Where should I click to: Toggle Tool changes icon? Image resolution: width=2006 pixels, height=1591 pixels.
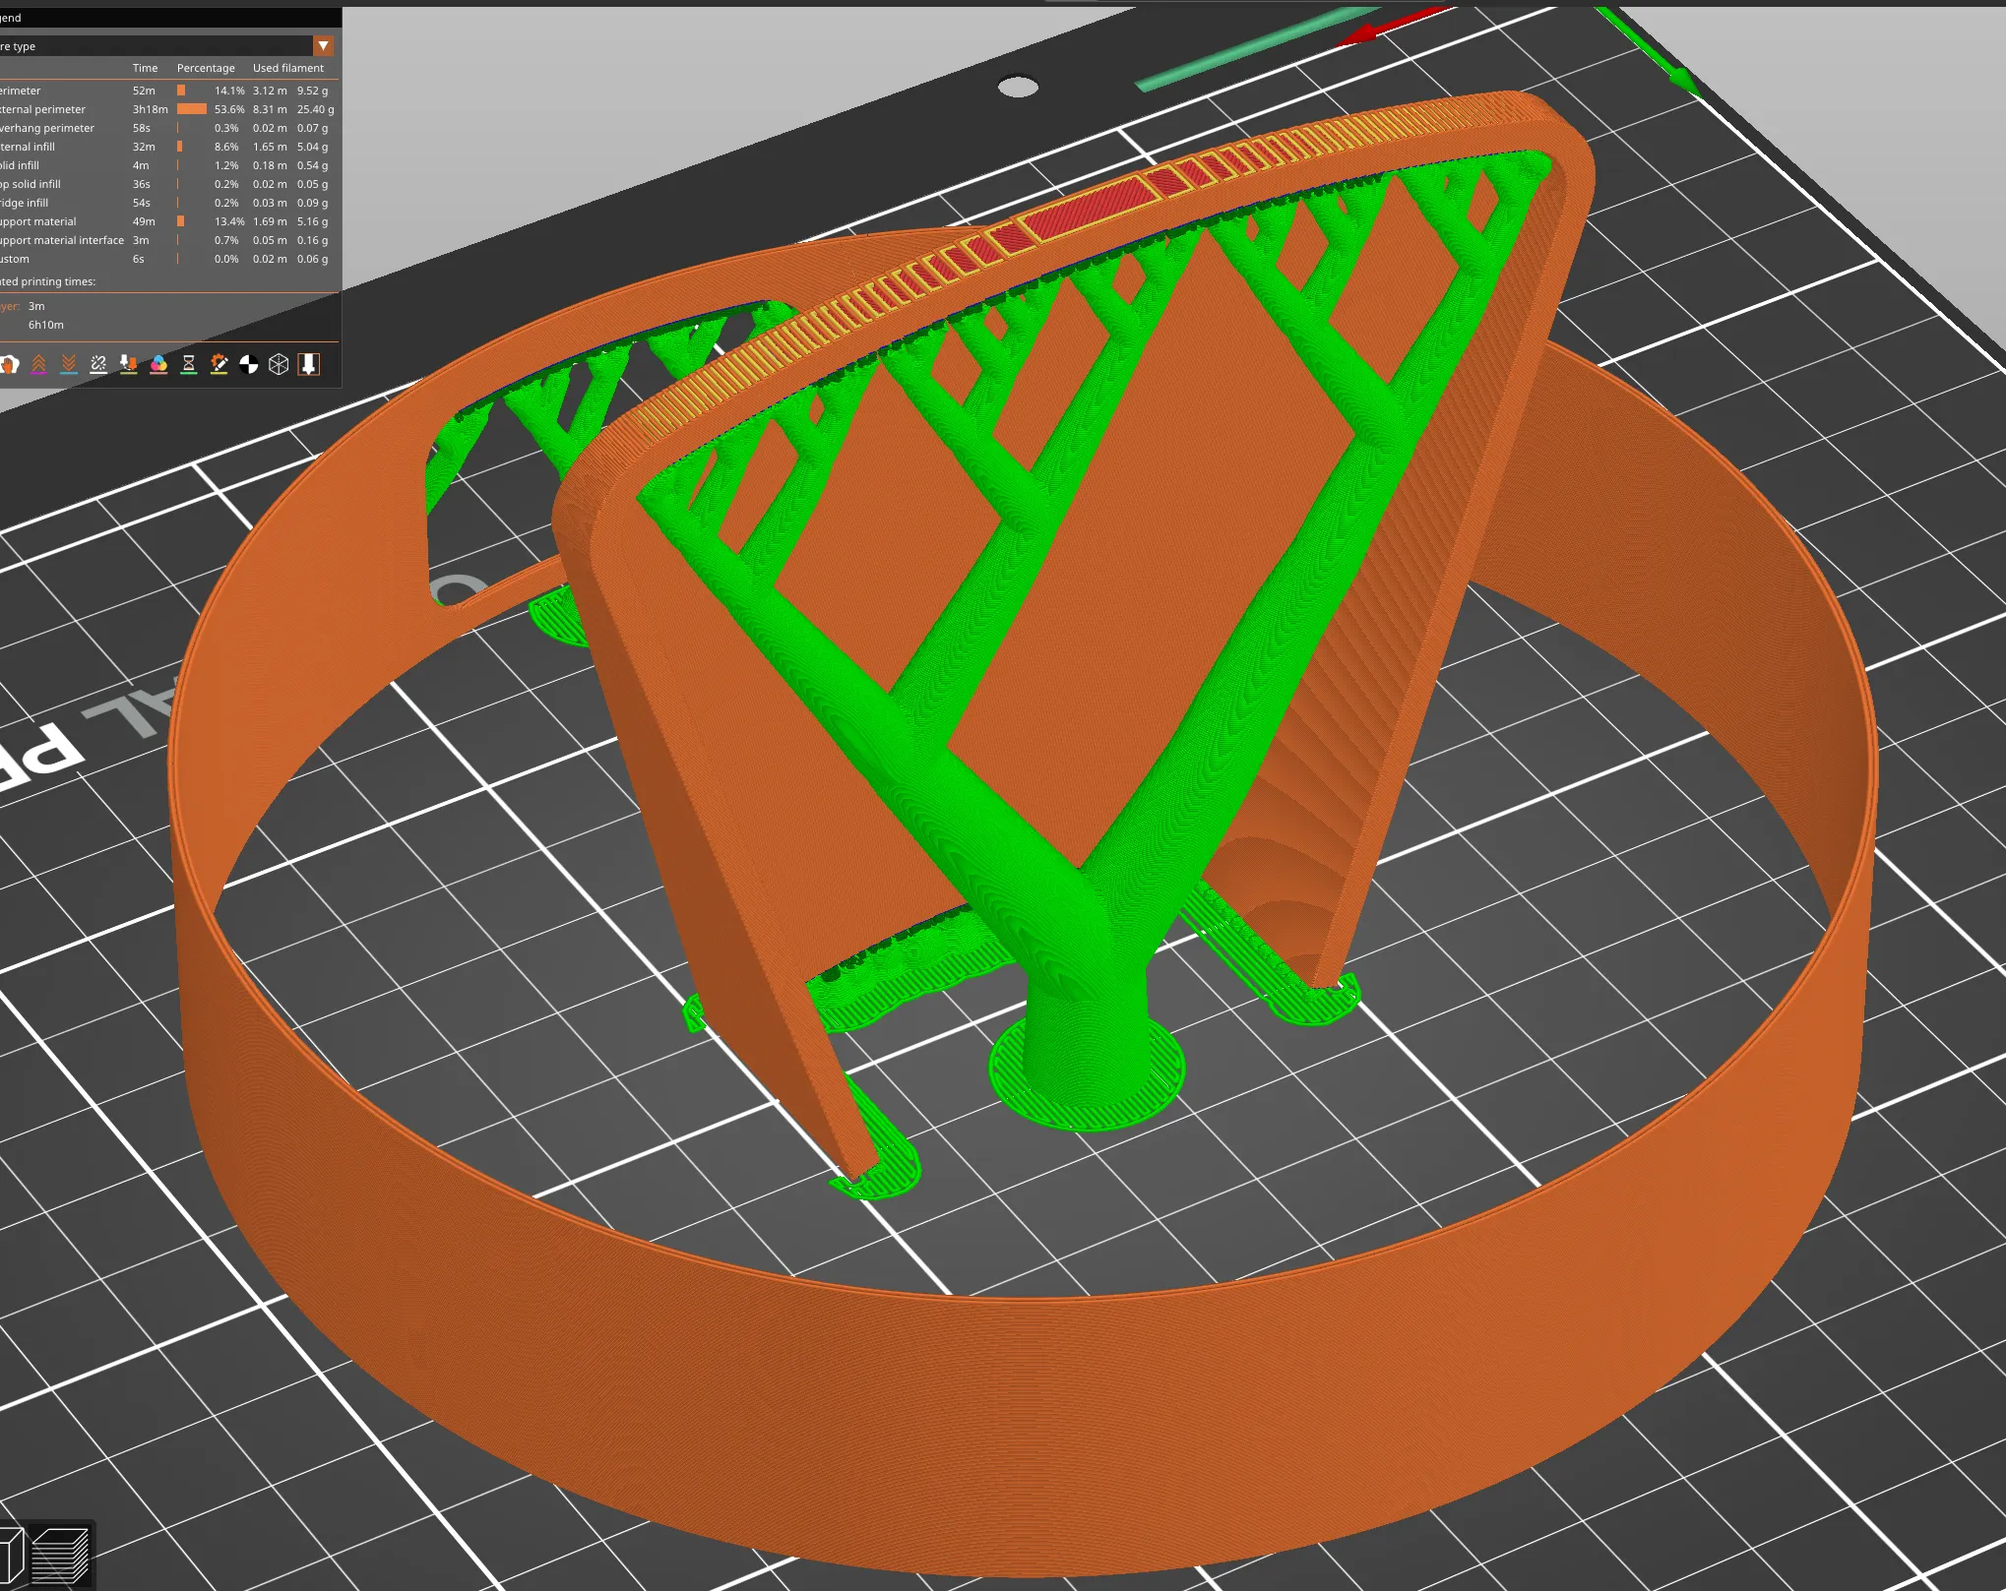[128, 365]
